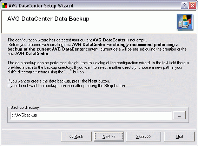Viewport: 198px width, 146px height.
Task: Close the AVG DataCenter Setup Wizard window
Action: 192,6
